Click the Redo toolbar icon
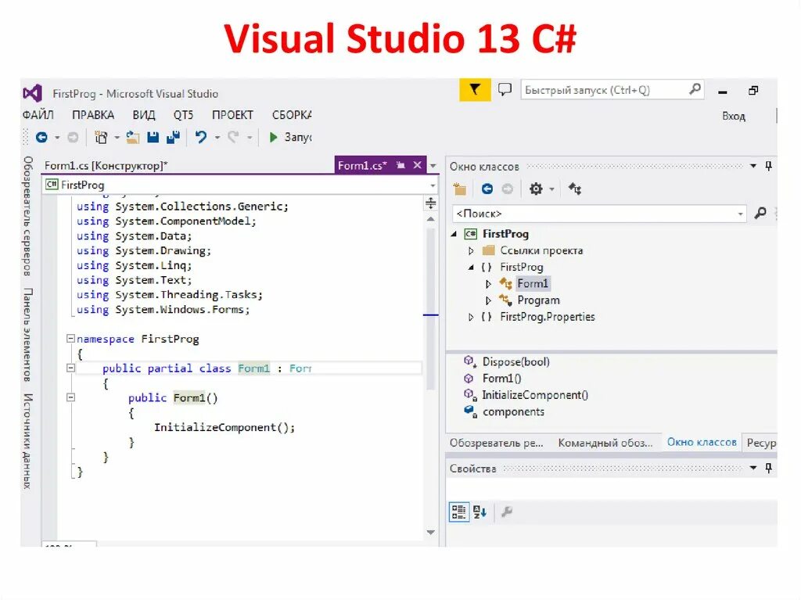The width and height of the screenshot is (801, 600). coord(233,137)
